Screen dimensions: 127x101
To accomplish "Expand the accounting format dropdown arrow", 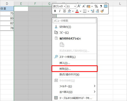I will tap(92, 6).
